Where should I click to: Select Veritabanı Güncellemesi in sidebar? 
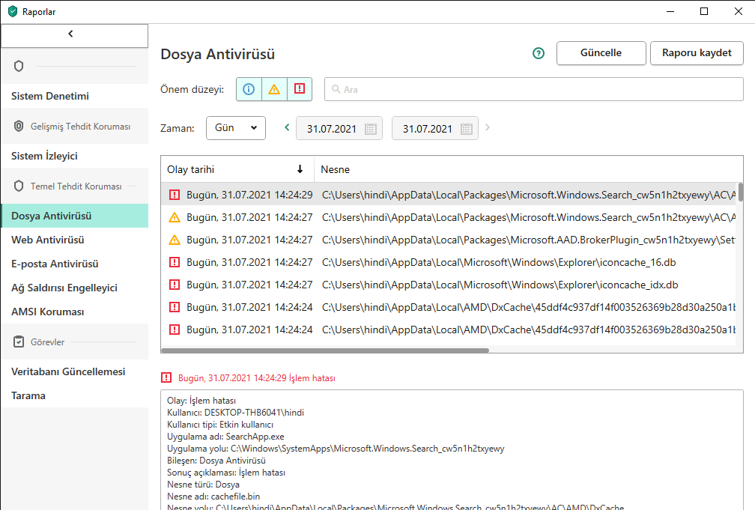[x=68, y=371]
